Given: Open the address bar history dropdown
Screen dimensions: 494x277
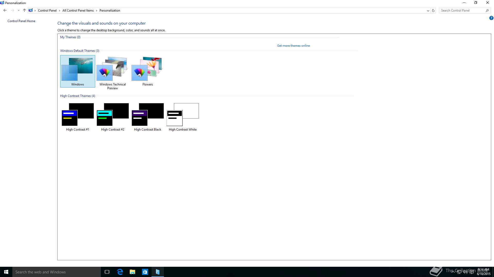Looking at the screenshot, I should tap(428, 11).
